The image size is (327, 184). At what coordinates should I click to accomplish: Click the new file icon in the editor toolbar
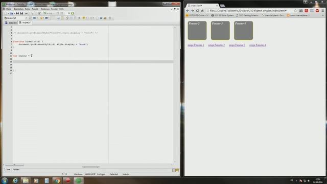click(6, 13)
